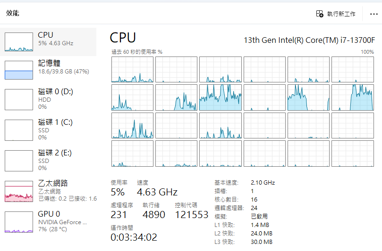Open the three-dot more options menu
Viewport: 382px width, 251px height.
click(x=374, y=14)
